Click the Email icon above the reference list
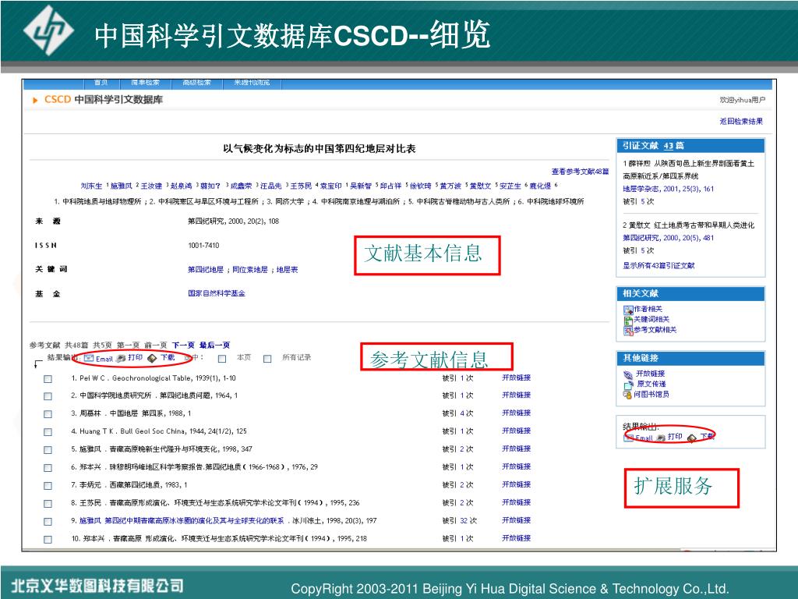 (89, 359)
